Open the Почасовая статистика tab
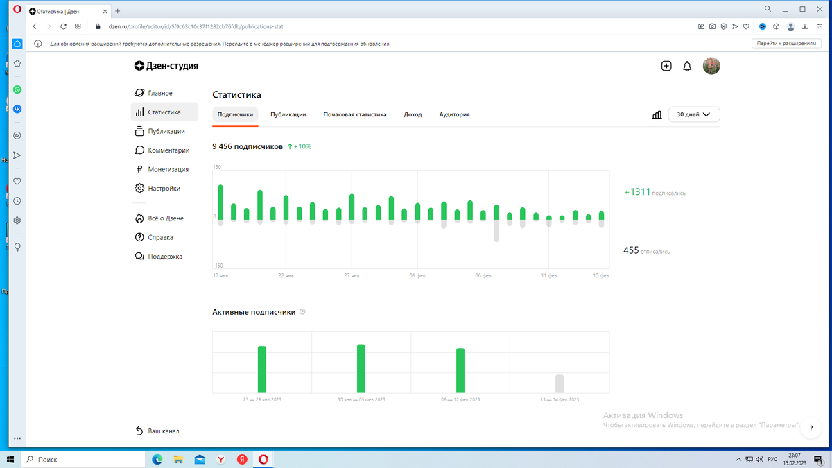Viewport: 832px width, 468px height. [x=355, y=114]
